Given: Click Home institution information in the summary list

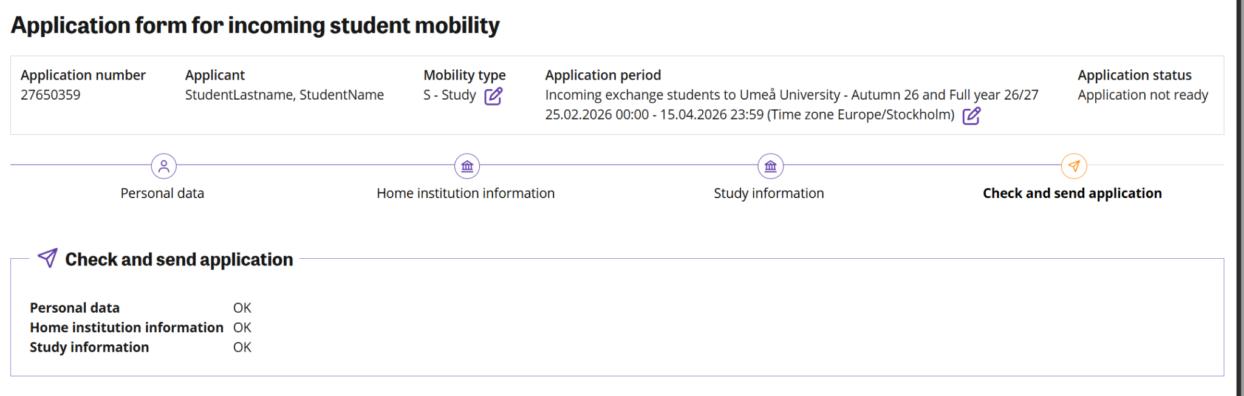Looking at the screenshot, I should (126, 327).
